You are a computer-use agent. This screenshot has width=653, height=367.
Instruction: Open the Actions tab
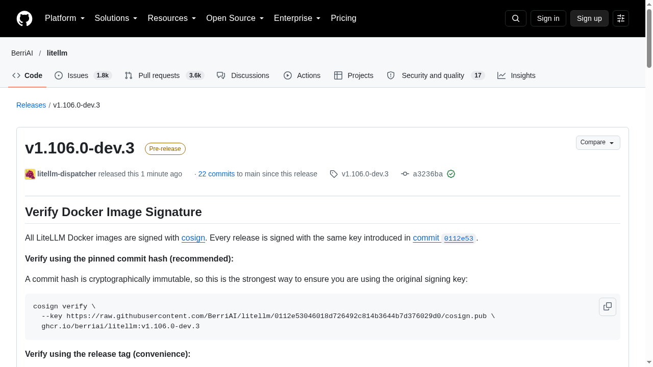(302, 75)
